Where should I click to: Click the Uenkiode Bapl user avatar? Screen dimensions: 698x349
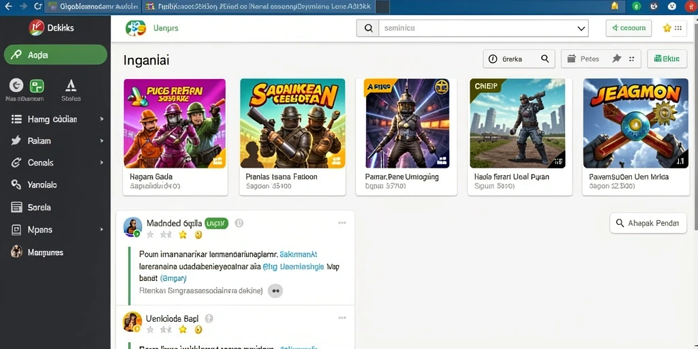(132, 322)
